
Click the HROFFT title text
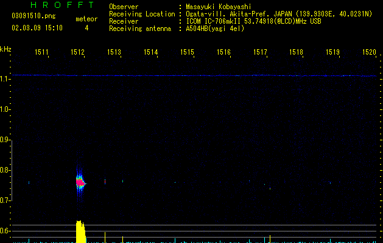[x=62, y=5]
